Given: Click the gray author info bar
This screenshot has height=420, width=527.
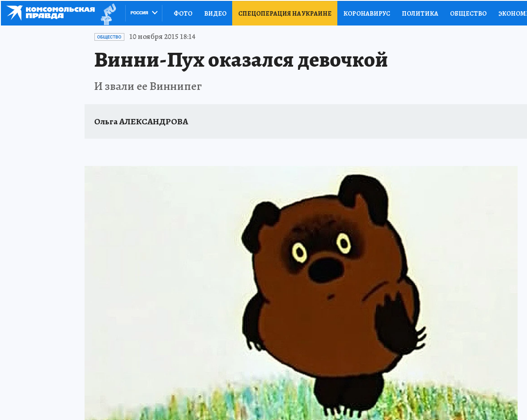Looking at the screenshot, I should coord(306,121).
